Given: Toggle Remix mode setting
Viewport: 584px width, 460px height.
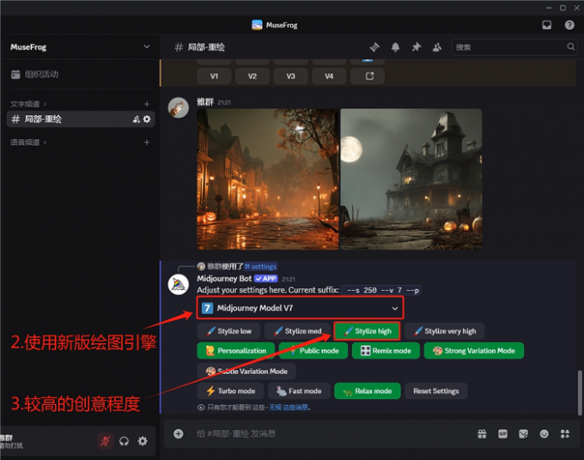Looking at the screenshot, I should click(386, 351).
